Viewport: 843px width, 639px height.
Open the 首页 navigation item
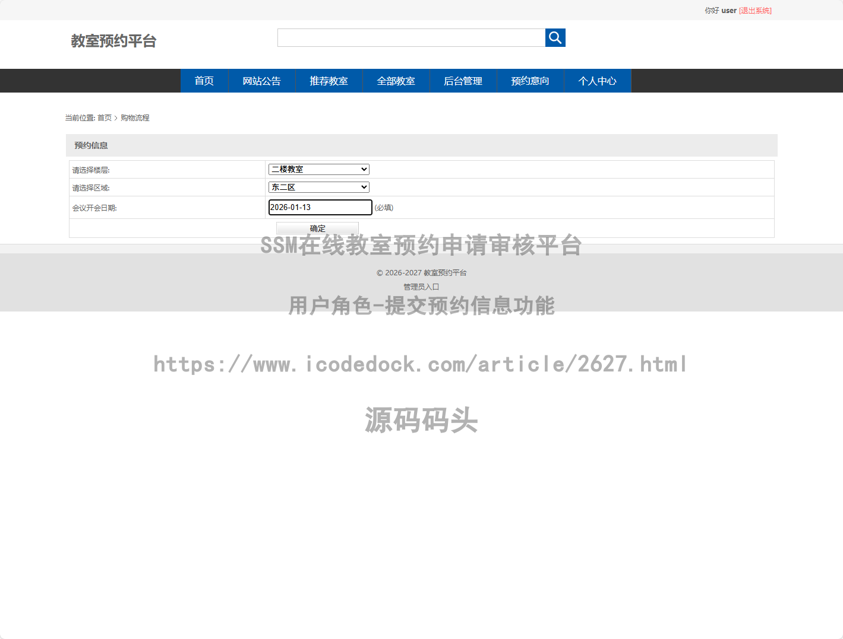click(204, 81)
